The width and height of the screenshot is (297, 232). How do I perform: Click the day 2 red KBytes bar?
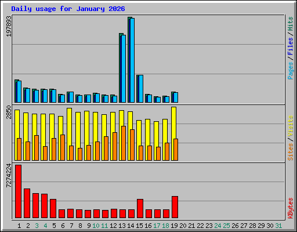[x=27, y=203]
